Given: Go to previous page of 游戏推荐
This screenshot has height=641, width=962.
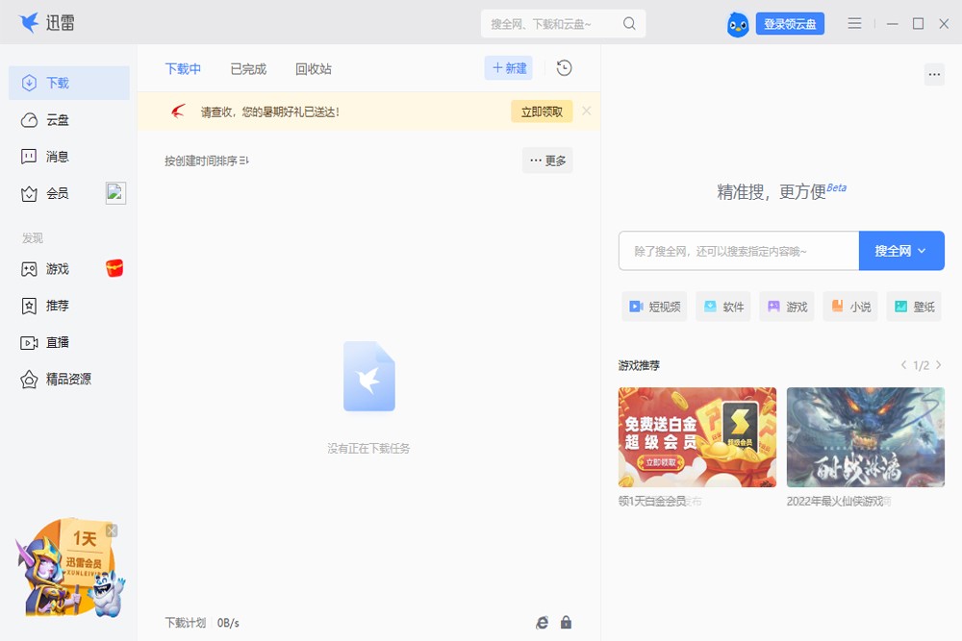Looking at the screenshot, I should 903,365.
